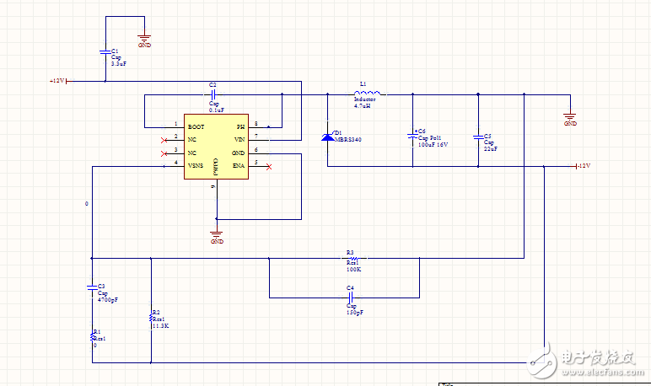Select the L1 inductor coil symbol
This screenshot has height=386, width=651.
tap(367, 93)
